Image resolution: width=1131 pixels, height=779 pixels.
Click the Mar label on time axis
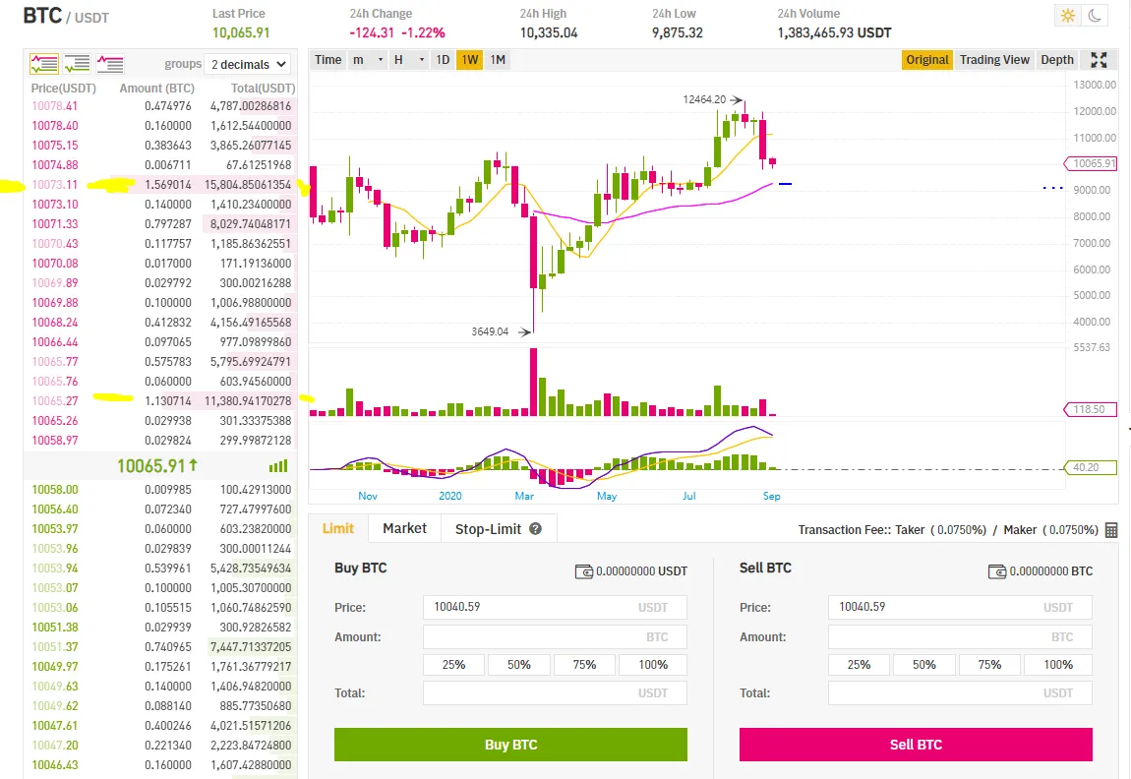(524, 496)
